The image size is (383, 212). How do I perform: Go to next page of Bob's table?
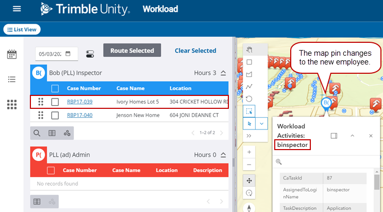(x=222, y=133)
